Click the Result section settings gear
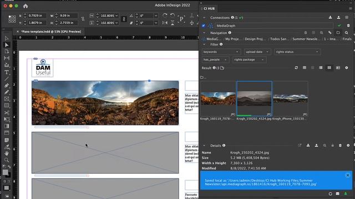 tap(346, 67)
